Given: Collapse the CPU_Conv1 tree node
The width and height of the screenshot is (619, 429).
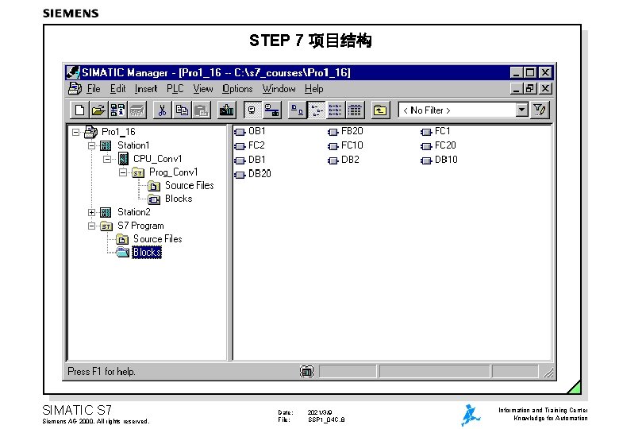Looking at the screenshot, I should [x=107, y=159].
